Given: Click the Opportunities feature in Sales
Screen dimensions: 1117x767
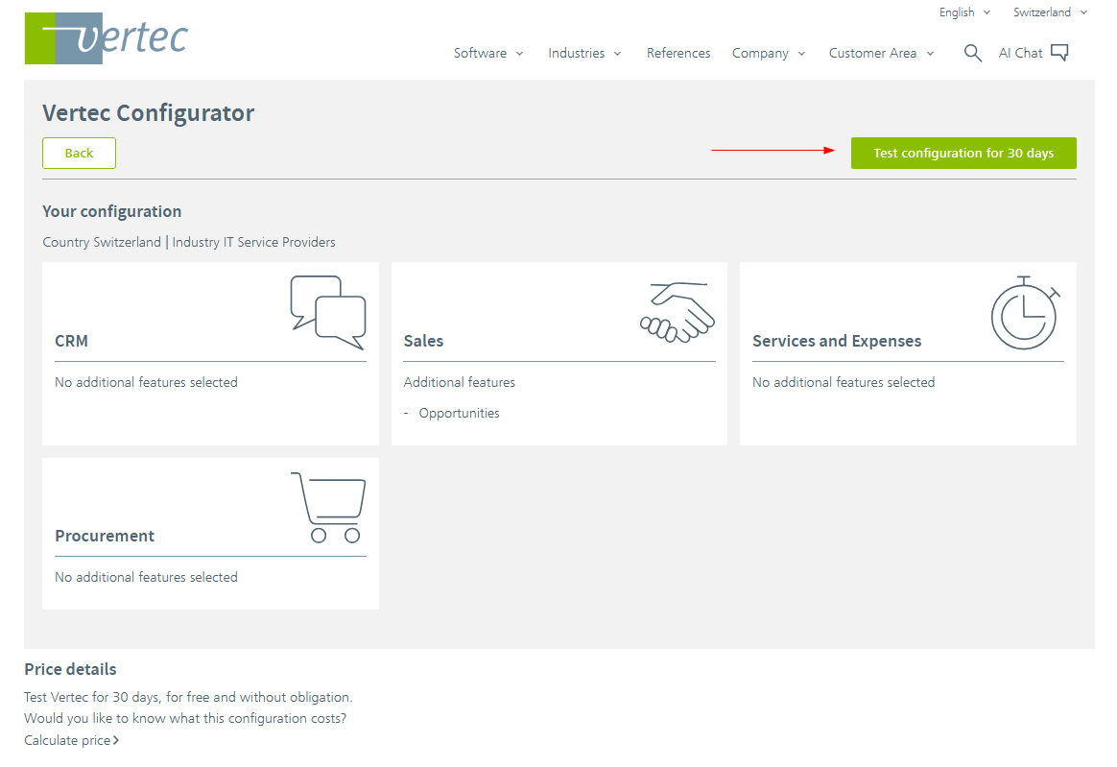Looking at the screenshot, I should coord(459,414).
